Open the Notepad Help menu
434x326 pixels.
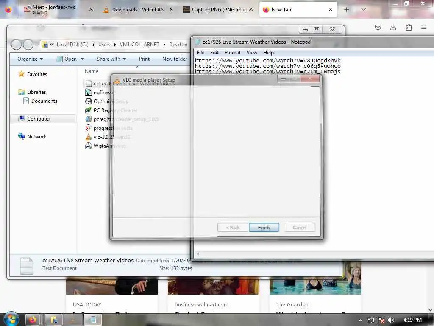268,53
